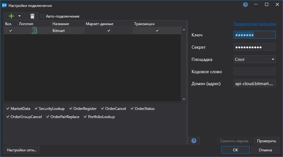Click the Транзакции column header
The image size is (283, 157).
click(x=157, y=24)
